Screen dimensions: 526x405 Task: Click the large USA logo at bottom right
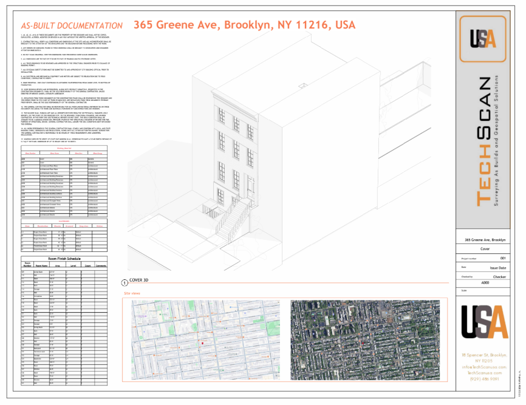484,326
